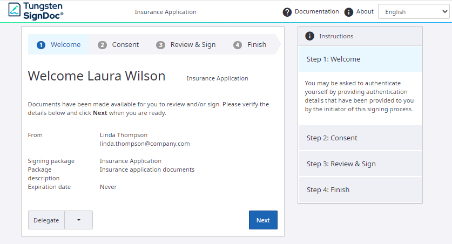
Task: Click the Instructions panel header
Action: click(x=360, y=36)
